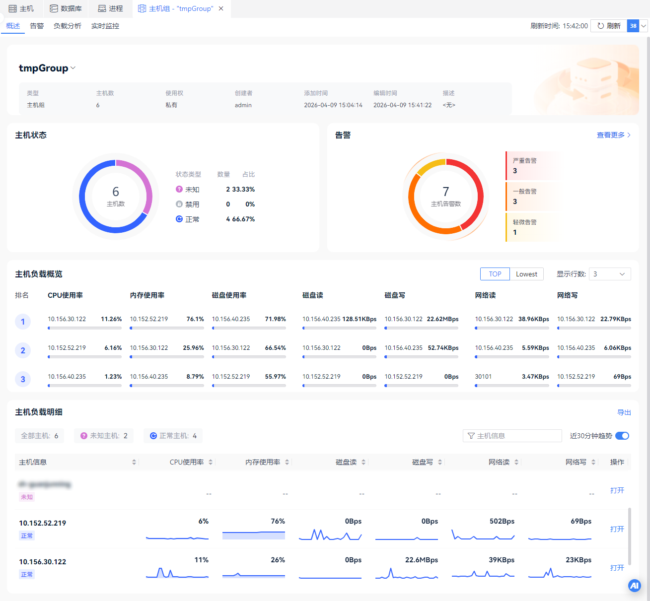Click the host table vertical scrollbar
The height and width of the screenshot is (601, 650).
(x=630, y=536)
